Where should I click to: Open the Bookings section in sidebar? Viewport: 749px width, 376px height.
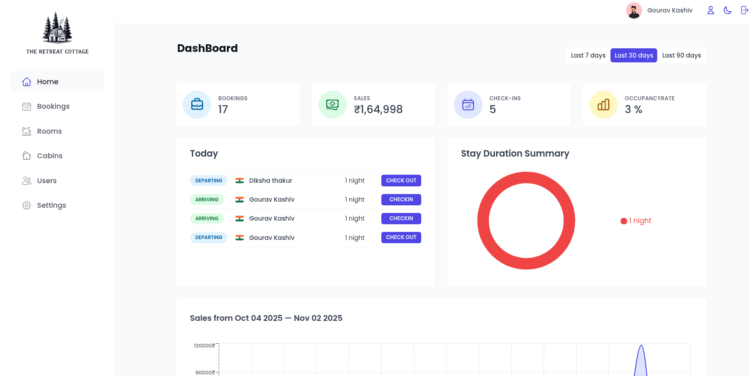pyautogui.click(x=27, y=106)
